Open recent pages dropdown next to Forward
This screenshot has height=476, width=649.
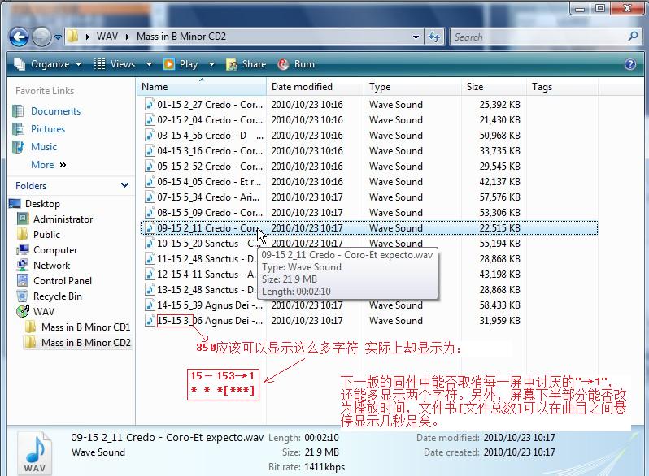click(59, 37)
